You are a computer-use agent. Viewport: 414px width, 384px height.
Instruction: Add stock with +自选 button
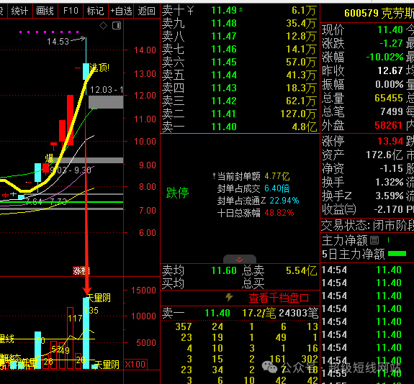pyautogui.click(x=121, y=11)
